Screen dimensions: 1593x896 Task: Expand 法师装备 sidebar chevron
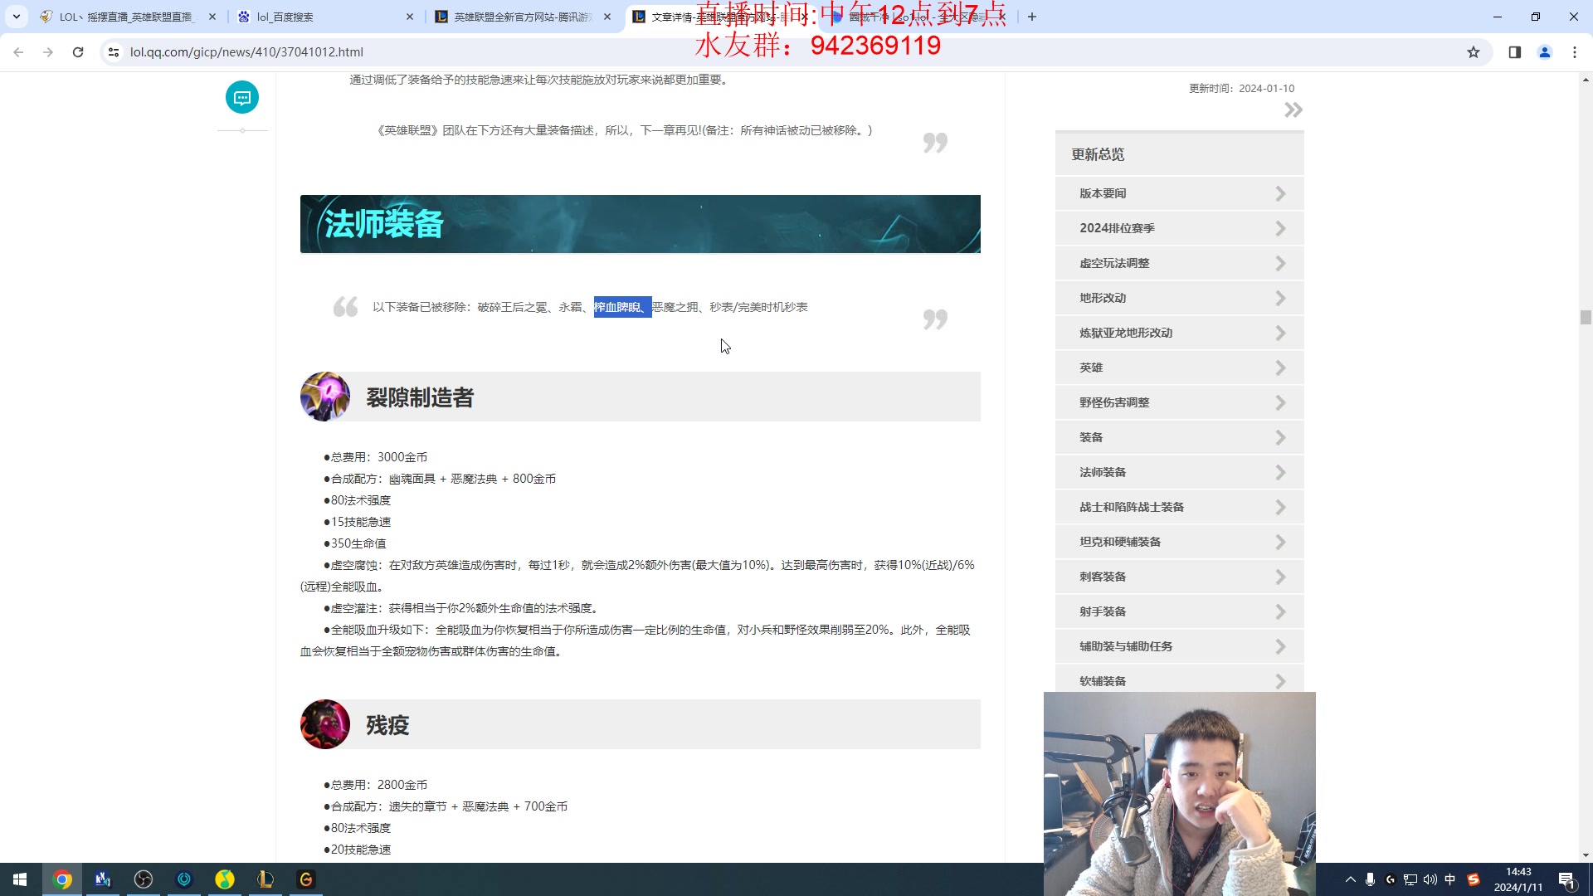tap(1280, 472)
